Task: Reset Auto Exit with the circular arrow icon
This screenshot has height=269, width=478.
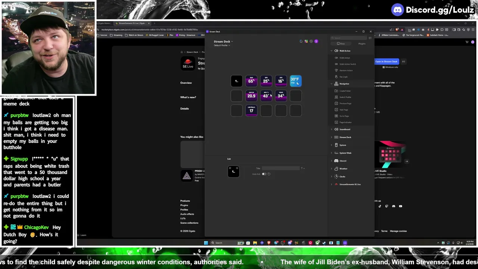Action: point(269,174)
